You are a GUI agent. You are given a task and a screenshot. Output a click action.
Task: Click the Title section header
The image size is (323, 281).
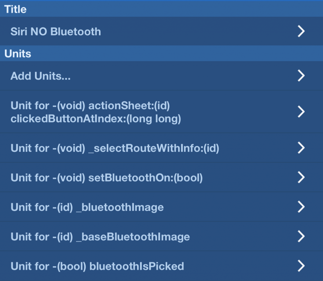[15, 9]
